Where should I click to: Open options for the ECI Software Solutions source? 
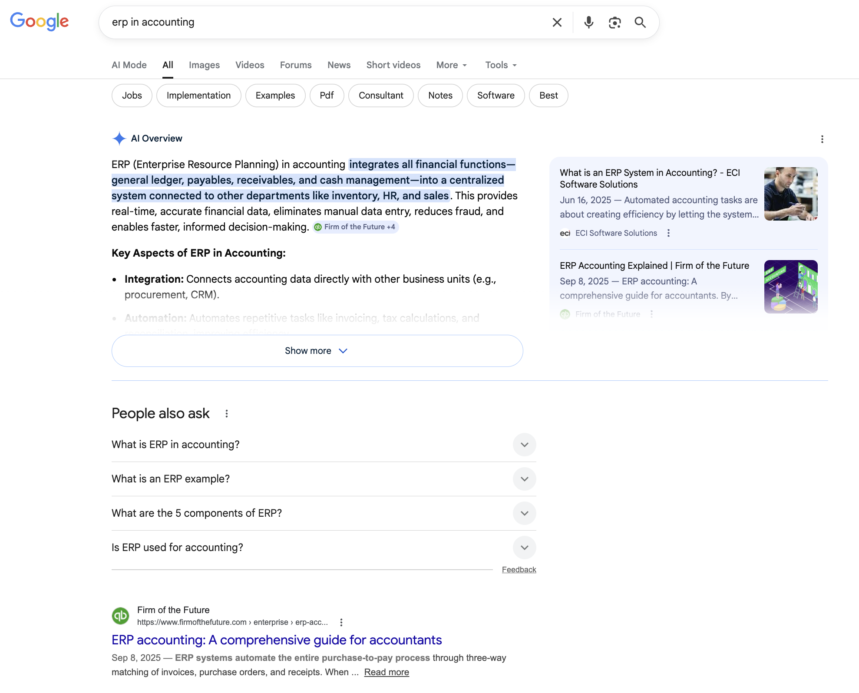coord(668,233)
